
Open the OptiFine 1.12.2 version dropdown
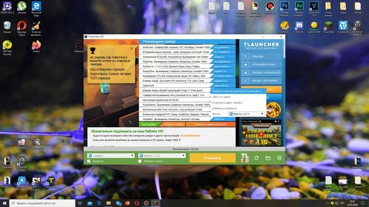point(162,156)
